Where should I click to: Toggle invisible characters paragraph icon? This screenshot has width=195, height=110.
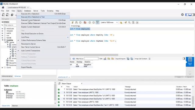(133, 22)
